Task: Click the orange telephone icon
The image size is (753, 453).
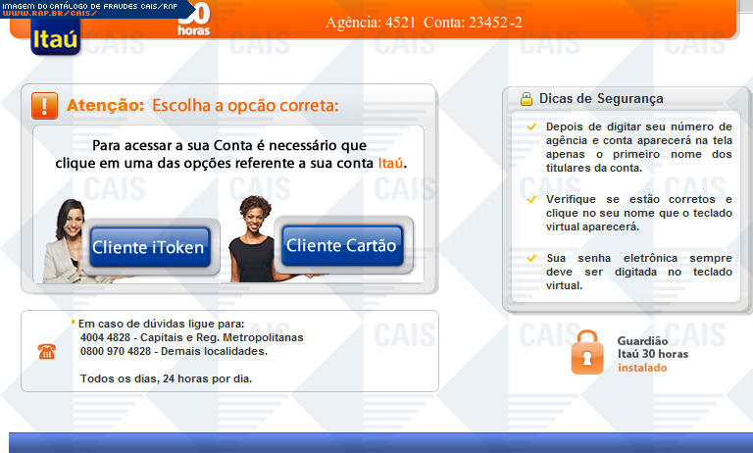Action: point(46,351)
